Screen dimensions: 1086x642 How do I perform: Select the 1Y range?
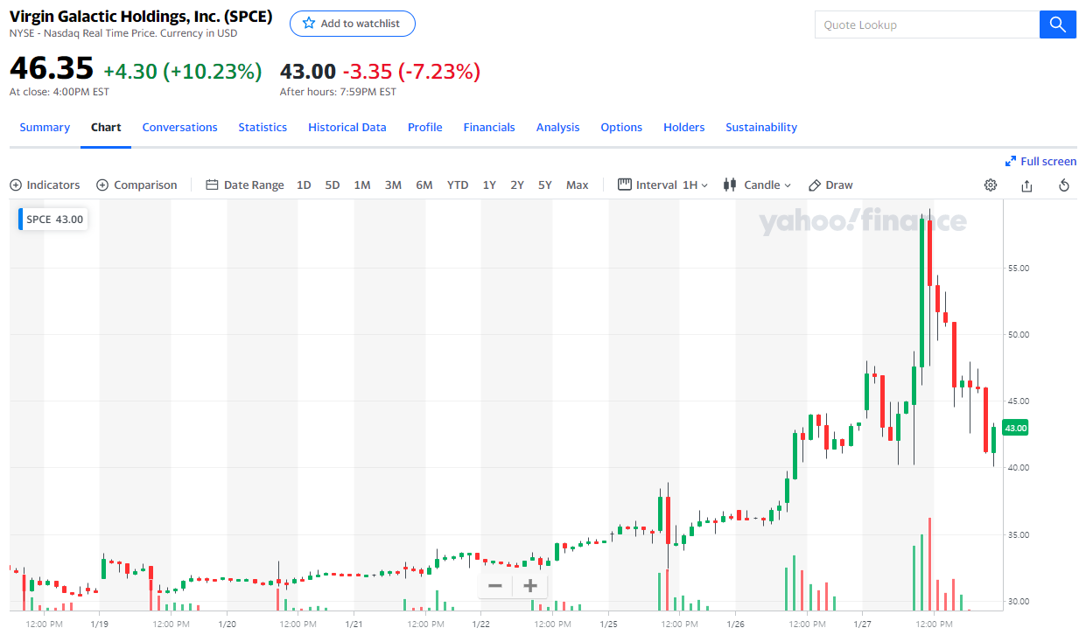pyautogui.click(x=489, y=185)
